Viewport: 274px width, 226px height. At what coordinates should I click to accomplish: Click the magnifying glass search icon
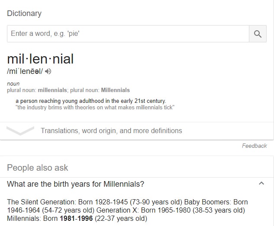(x=258, y=34)
